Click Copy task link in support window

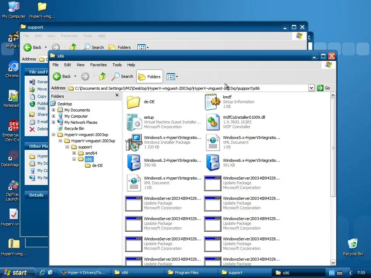(42, 96)
